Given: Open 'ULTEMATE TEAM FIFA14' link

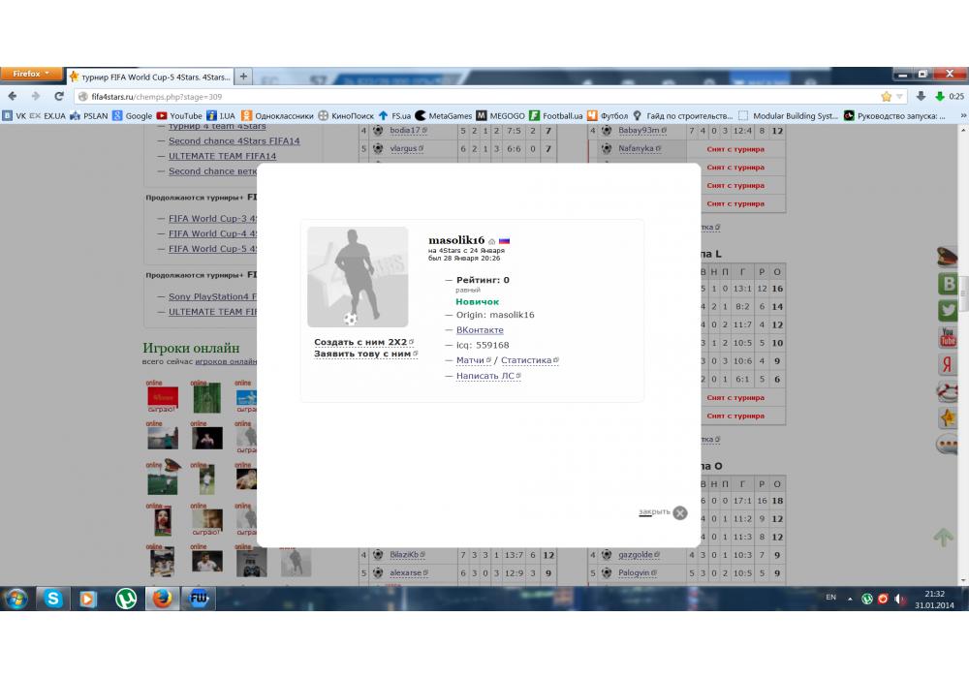Looking at the screenshot, I should (x=223, y=156).
